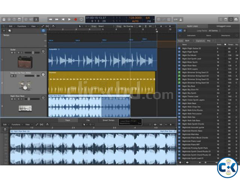The image size is (240, 180).
Task: Open the Scale Both dropdown
Action: tap(190, 41)
